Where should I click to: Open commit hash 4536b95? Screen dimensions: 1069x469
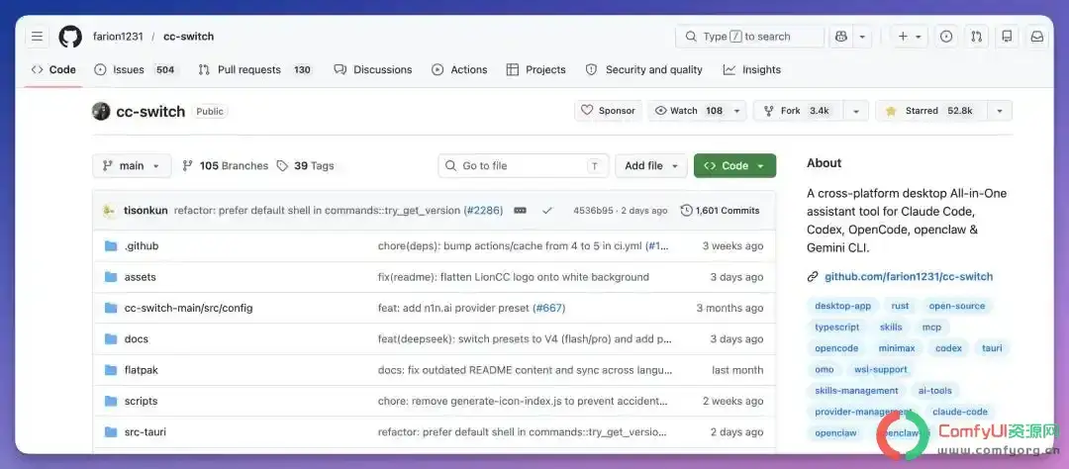coord(593,211)
